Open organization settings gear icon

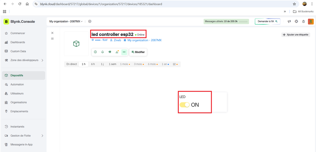pyautogui.click(x=90, y=21)
